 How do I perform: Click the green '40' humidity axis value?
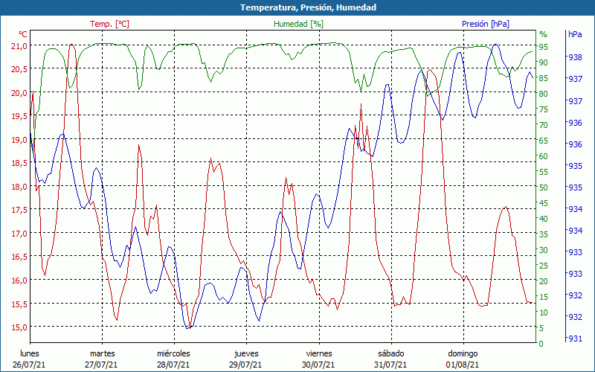pos(544,219)
